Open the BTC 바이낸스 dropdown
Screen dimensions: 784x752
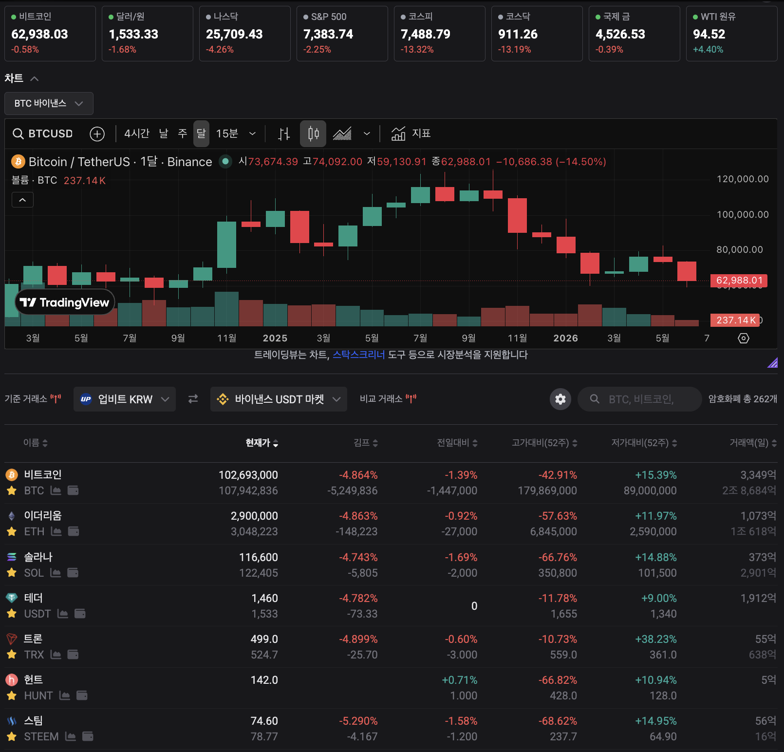point(49,103)
